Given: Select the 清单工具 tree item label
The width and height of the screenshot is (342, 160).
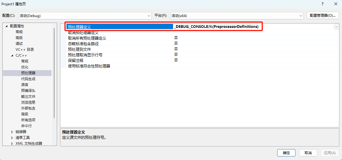Looking at the screenshot, I should 23,138.
